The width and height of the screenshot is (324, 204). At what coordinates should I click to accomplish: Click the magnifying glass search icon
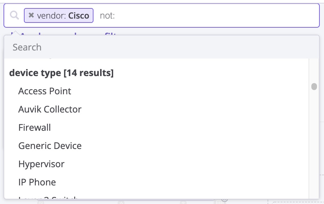point(14,15)
